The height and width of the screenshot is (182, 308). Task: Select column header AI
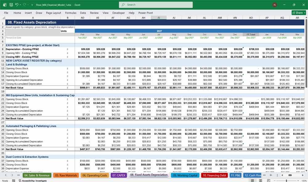(x=159, y=18)
